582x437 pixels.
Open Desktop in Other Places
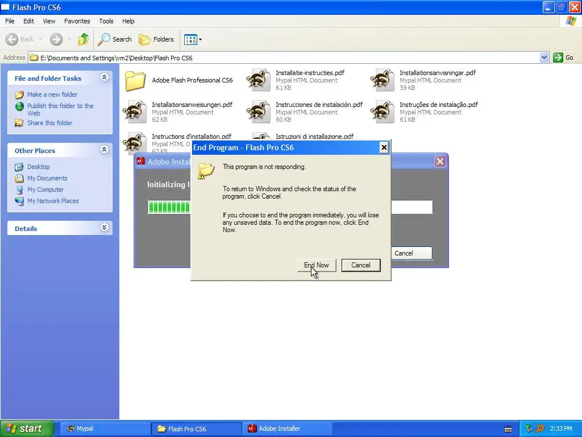point(38,167)
